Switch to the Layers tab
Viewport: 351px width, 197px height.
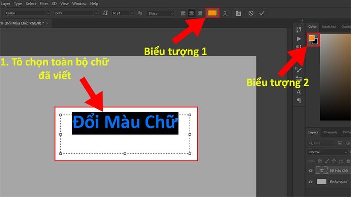(313, 132)
